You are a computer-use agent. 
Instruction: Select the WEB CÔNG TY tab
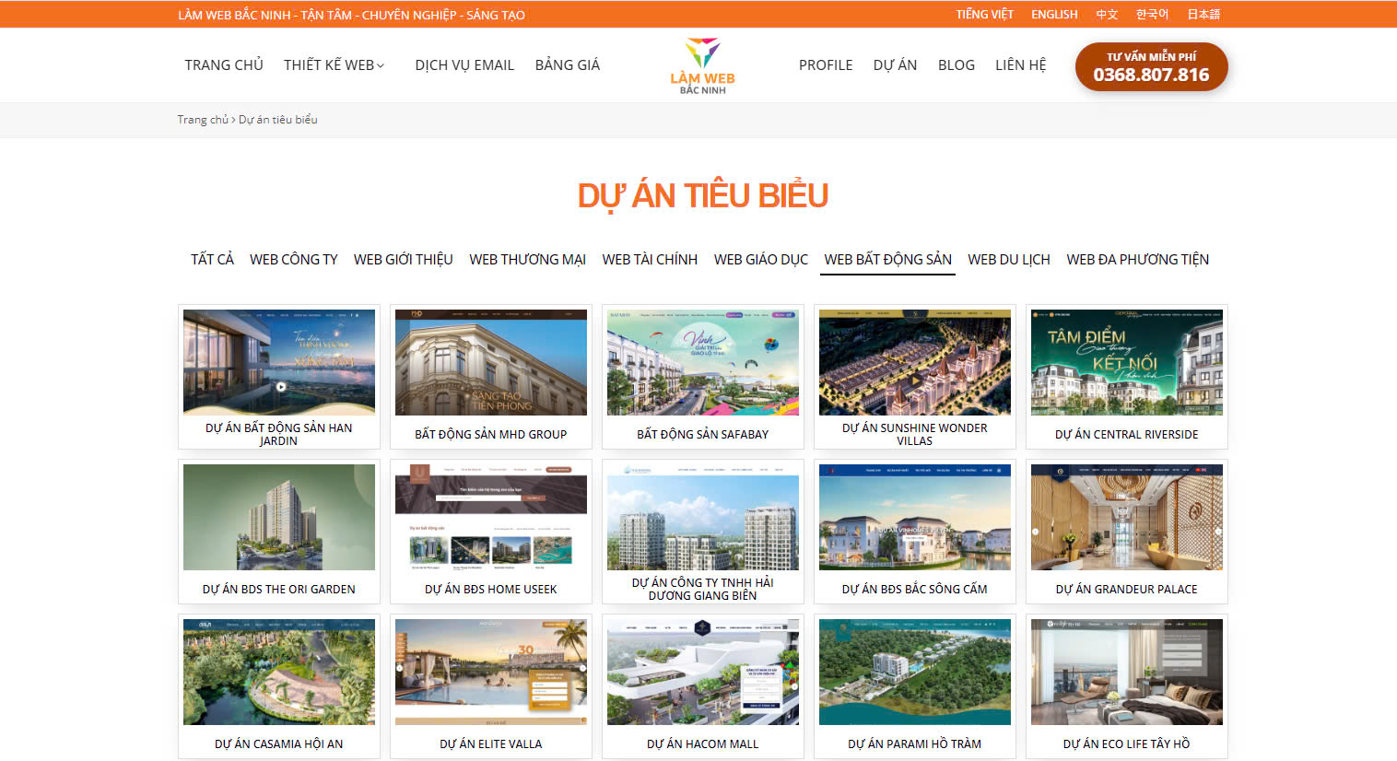point(294,260)
